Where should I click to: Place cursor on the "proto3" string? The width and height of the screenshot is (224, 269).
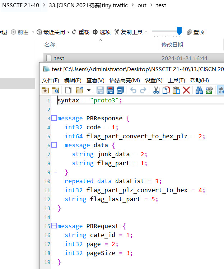pyautogui.click(x=104, y=100)
